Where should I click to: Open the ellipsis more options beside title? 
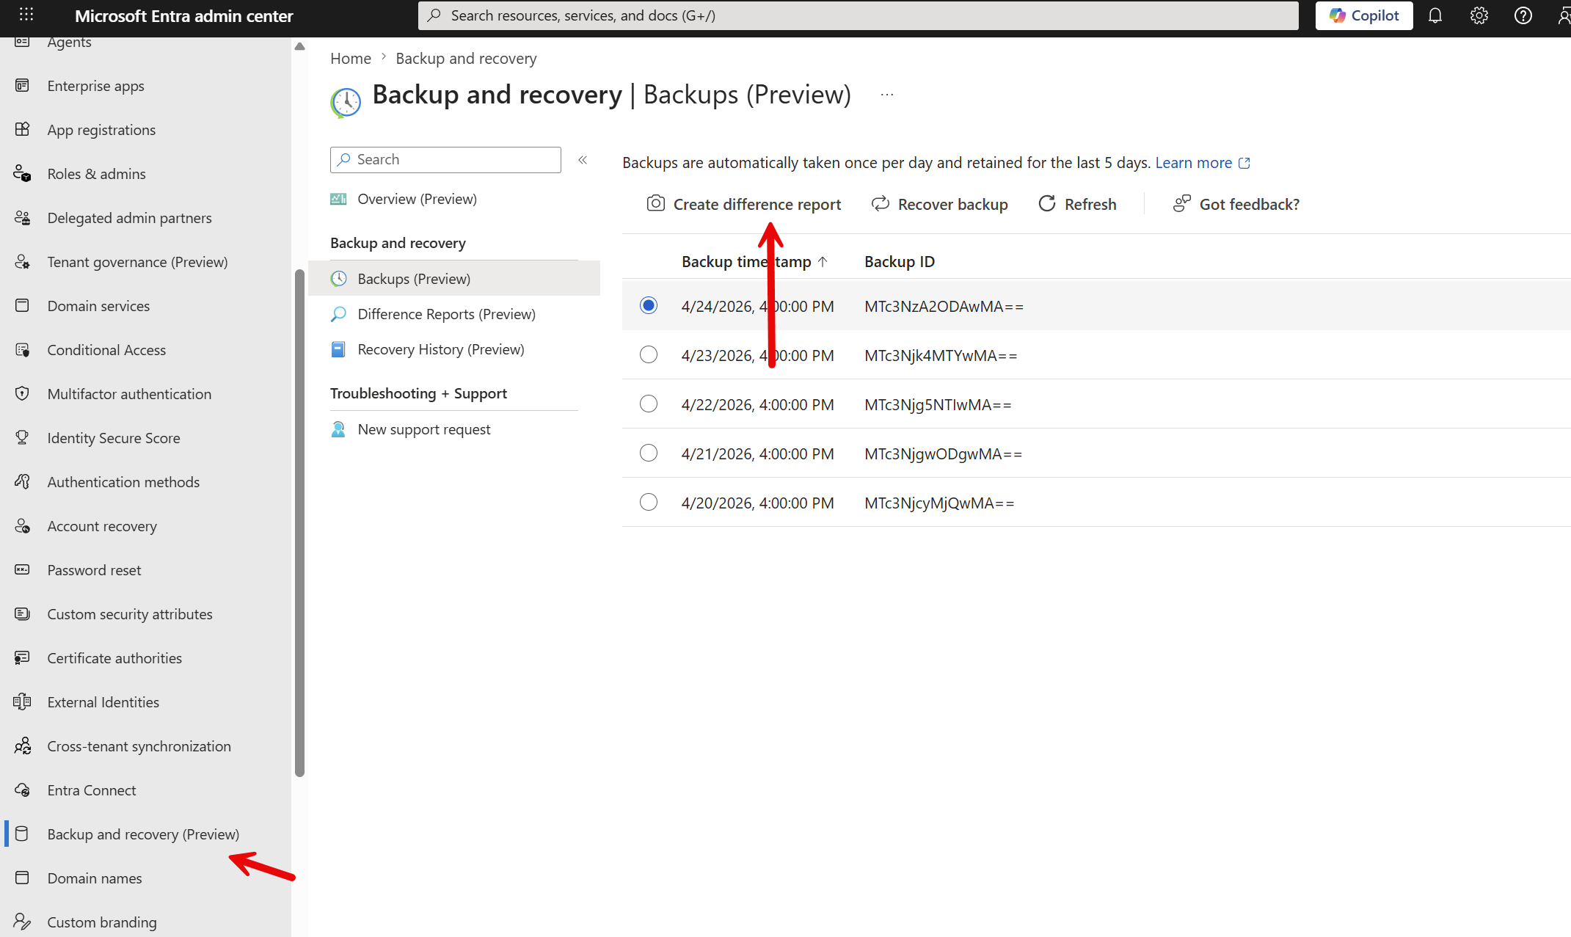[x=887, y=95]
